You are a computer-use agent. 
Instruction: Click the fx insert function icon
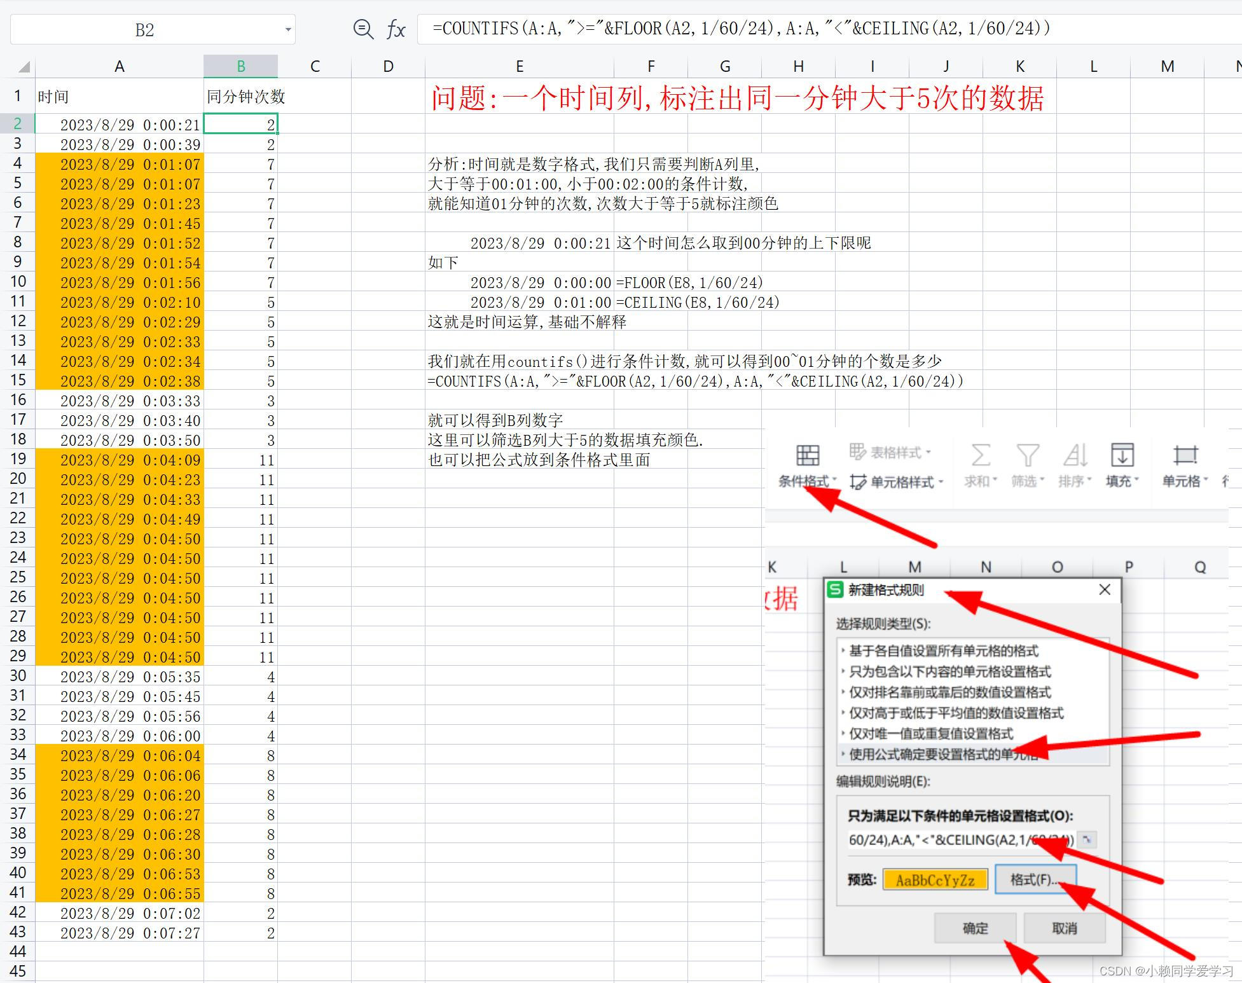pos(396,28)
